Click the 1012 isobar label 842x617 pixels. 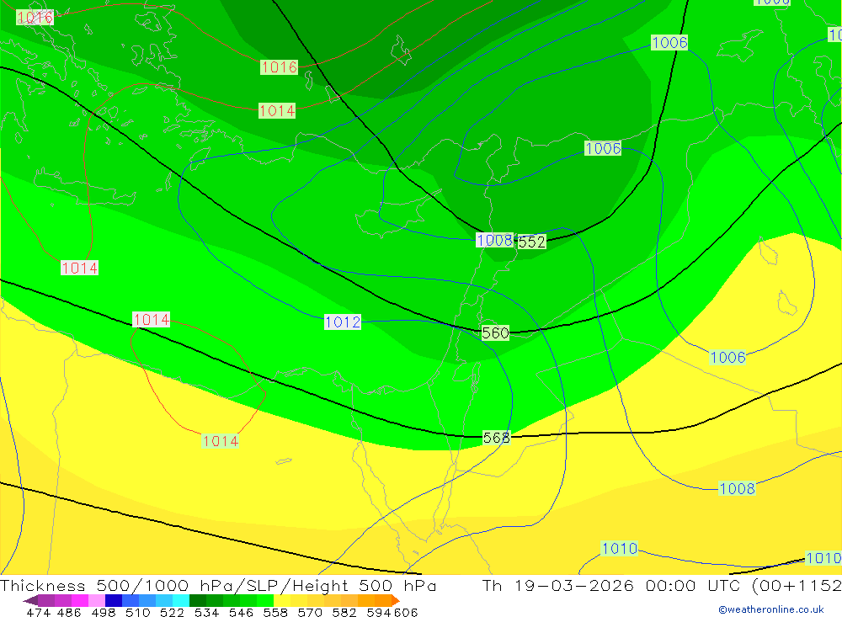[343, 322]
